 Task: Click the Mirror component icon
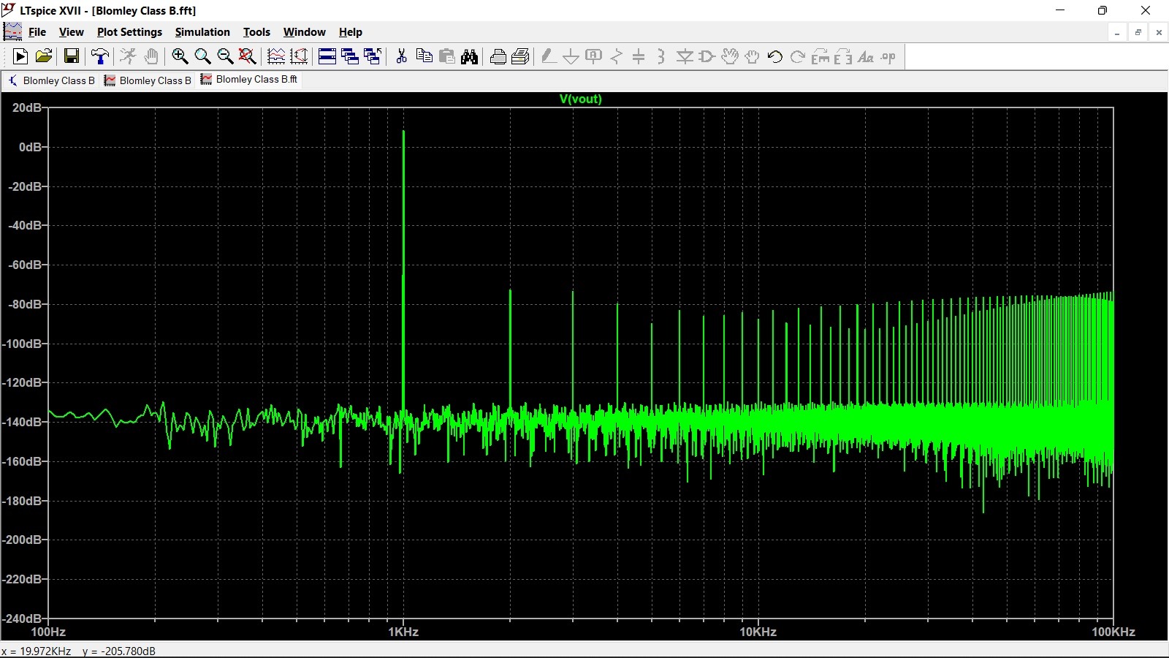[x=843, y=56]
